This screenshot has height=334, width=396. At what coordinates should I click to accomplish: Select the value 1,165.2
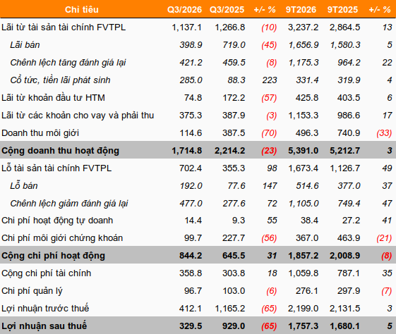point(230,309)
